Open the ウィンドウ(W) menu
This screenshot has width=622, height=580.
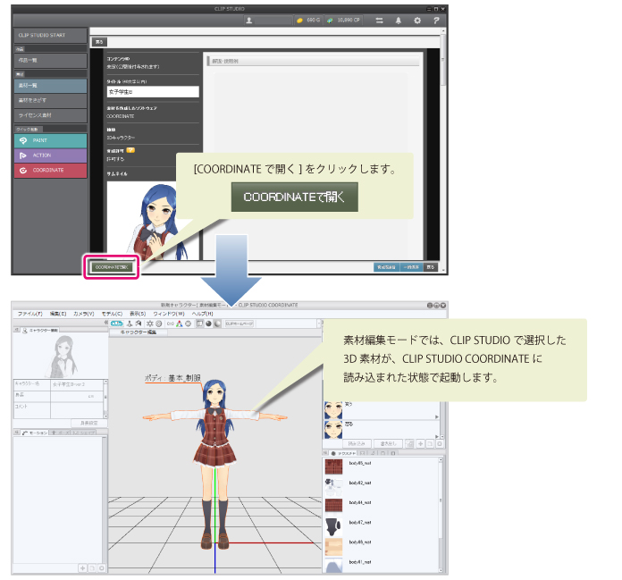[x=169, y=314]
